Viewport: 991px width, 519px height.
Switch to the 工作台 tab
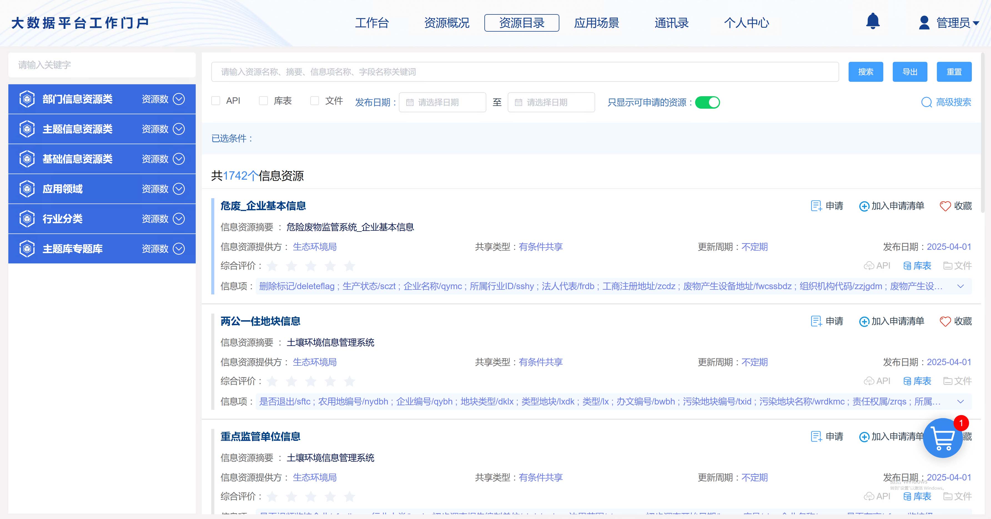372,23
